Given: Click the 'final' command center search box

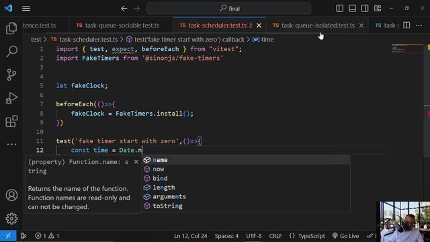Looking at the screenshot, I should pos(228,9).
